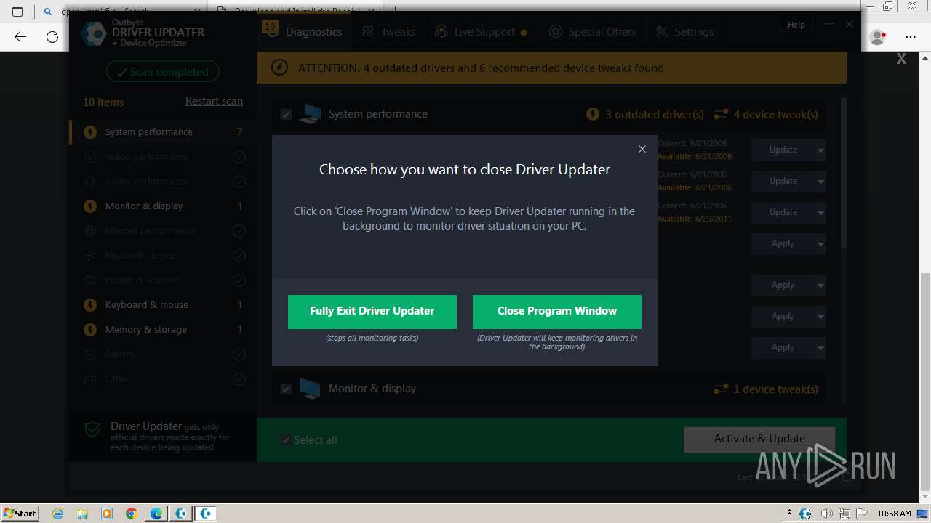Click the Outbyte Driver Updater logo
This screenshot has width=931, height=523.
tap(94, 33)
